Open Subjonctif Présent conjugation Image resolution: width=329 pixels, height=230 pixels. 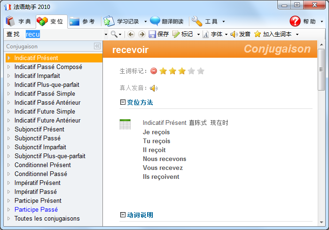(39, 130)
